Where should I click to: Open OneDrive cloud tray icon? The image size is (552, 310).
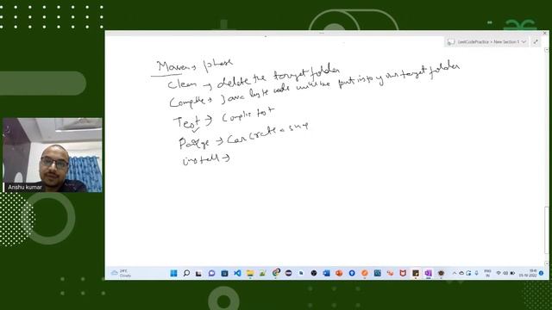click(461, 273)
